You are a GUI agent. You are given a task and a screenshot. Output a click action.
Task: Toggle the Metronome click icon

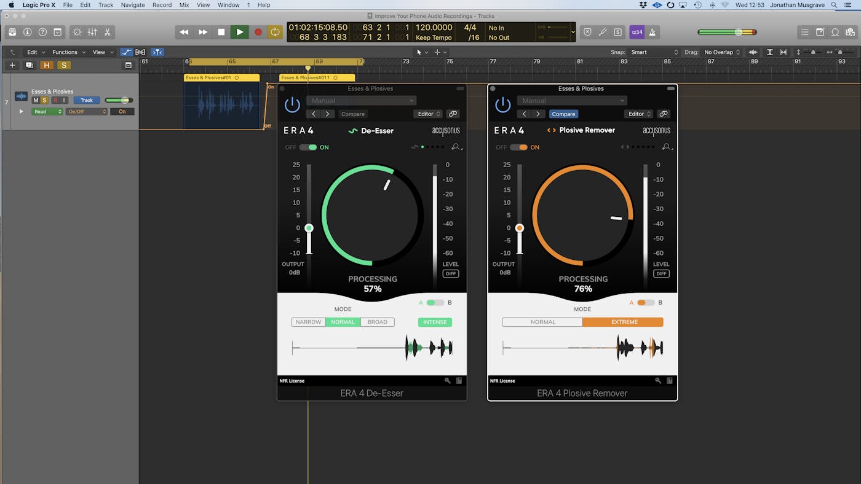click(x=652, y=32)
